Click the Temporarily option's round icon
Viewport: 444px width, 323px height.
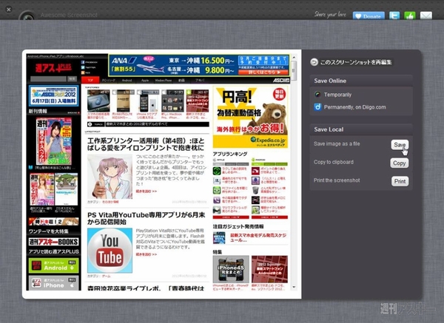coord(317,95)
